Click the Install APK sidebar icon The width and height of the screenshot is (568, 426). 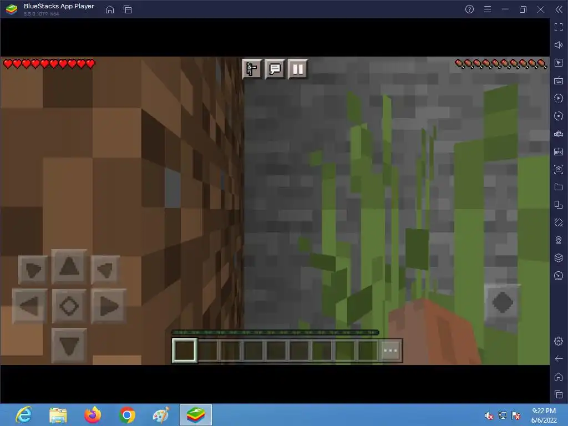pyautogui.click(x=559, y=151)
